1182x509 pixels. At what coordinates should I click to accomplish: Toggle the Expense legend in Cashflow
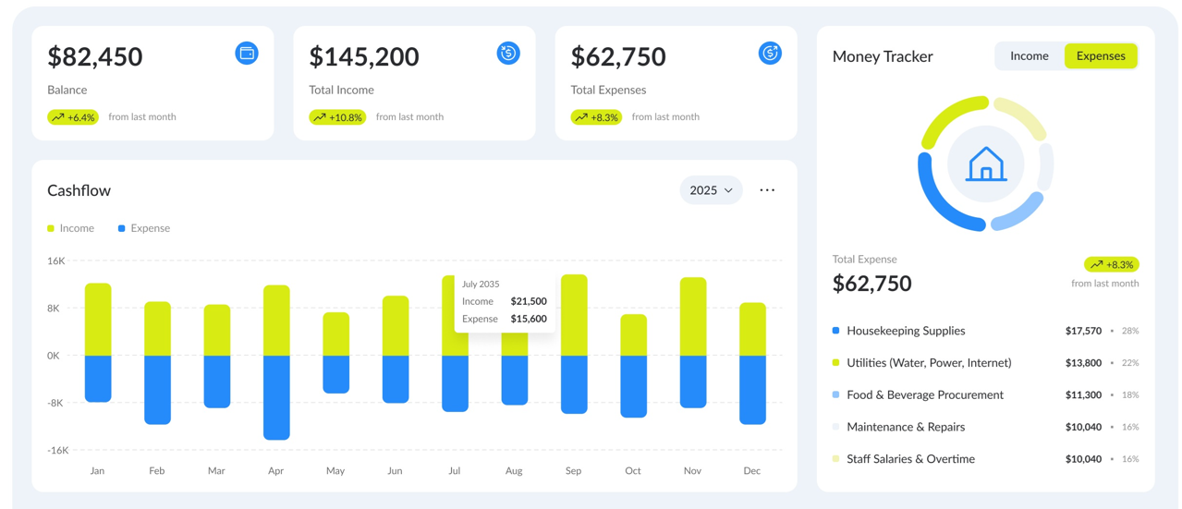tap(144, 228)
